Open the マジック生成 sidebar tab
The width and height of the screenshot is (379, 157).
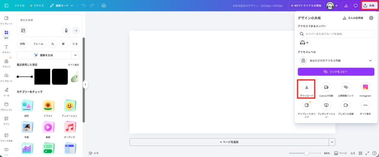coord(6,137)
